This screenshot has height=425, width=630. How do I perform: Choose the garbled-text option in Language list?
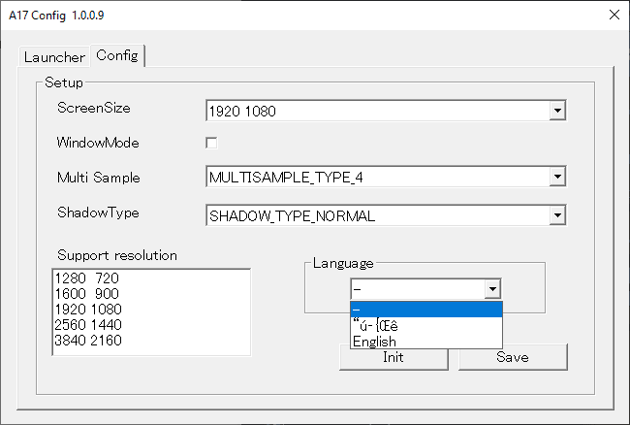point(425,325)
